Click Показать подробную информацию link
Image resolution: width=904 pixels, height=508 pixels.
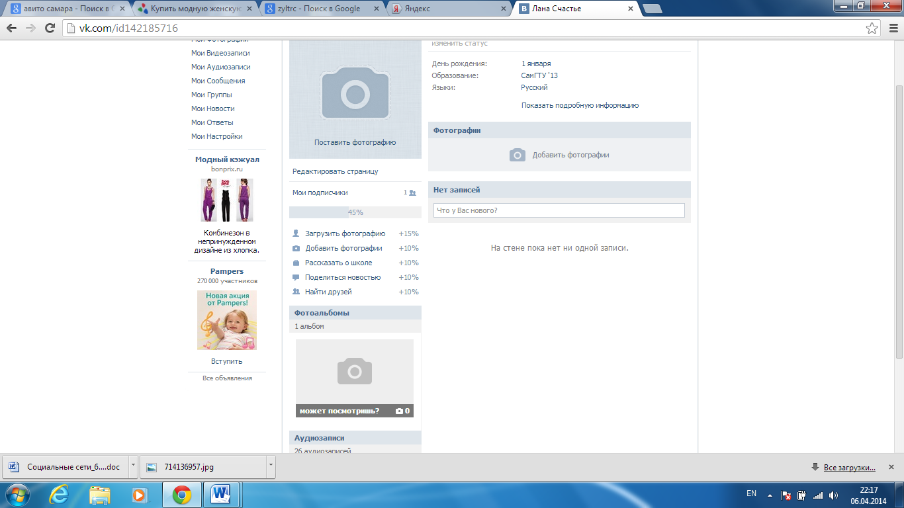(580, 105)
